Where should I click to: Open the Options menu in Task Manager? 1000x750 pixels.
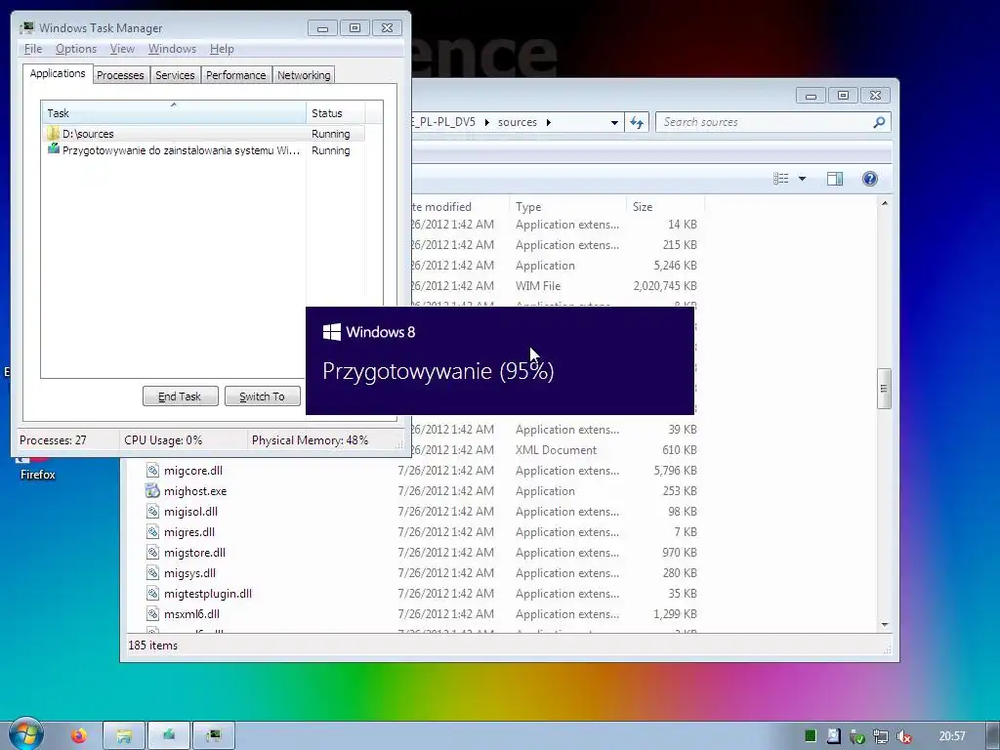(x=76, y=49)
